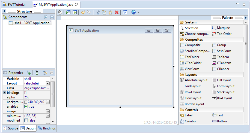Click the show advanced properties icon
This screenshot has height=133, width=250.
pos(45,73)
